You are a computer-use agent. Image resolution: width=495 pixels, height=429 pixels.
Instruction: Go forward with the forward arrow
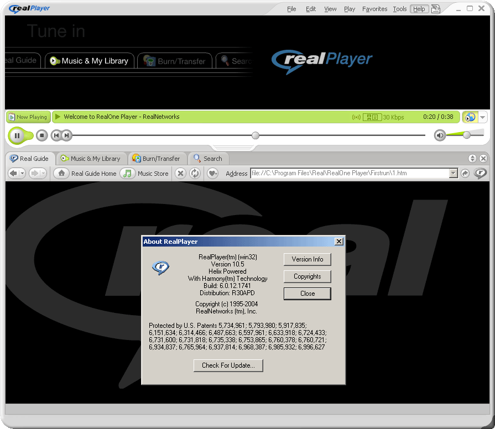coord(34,173)
